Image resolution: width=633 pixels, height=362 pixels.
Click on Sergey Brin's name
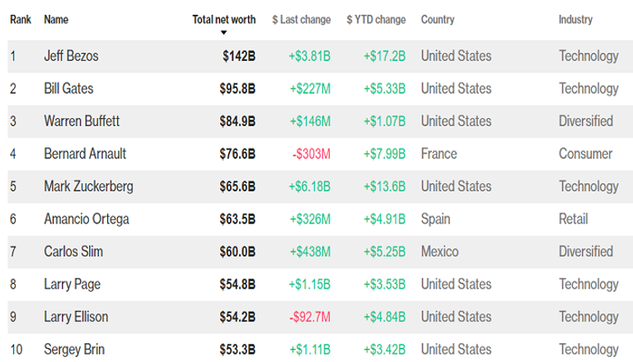[x=75, y=349]
